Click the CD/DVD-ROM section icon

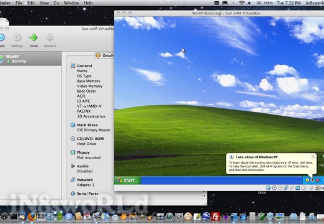(72, 139)
